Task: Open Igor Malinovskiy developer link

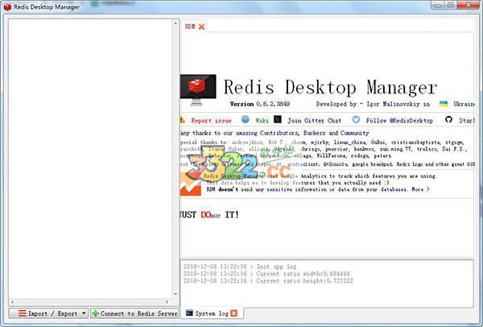Action: pyautogui.click(x=393, y=104)
